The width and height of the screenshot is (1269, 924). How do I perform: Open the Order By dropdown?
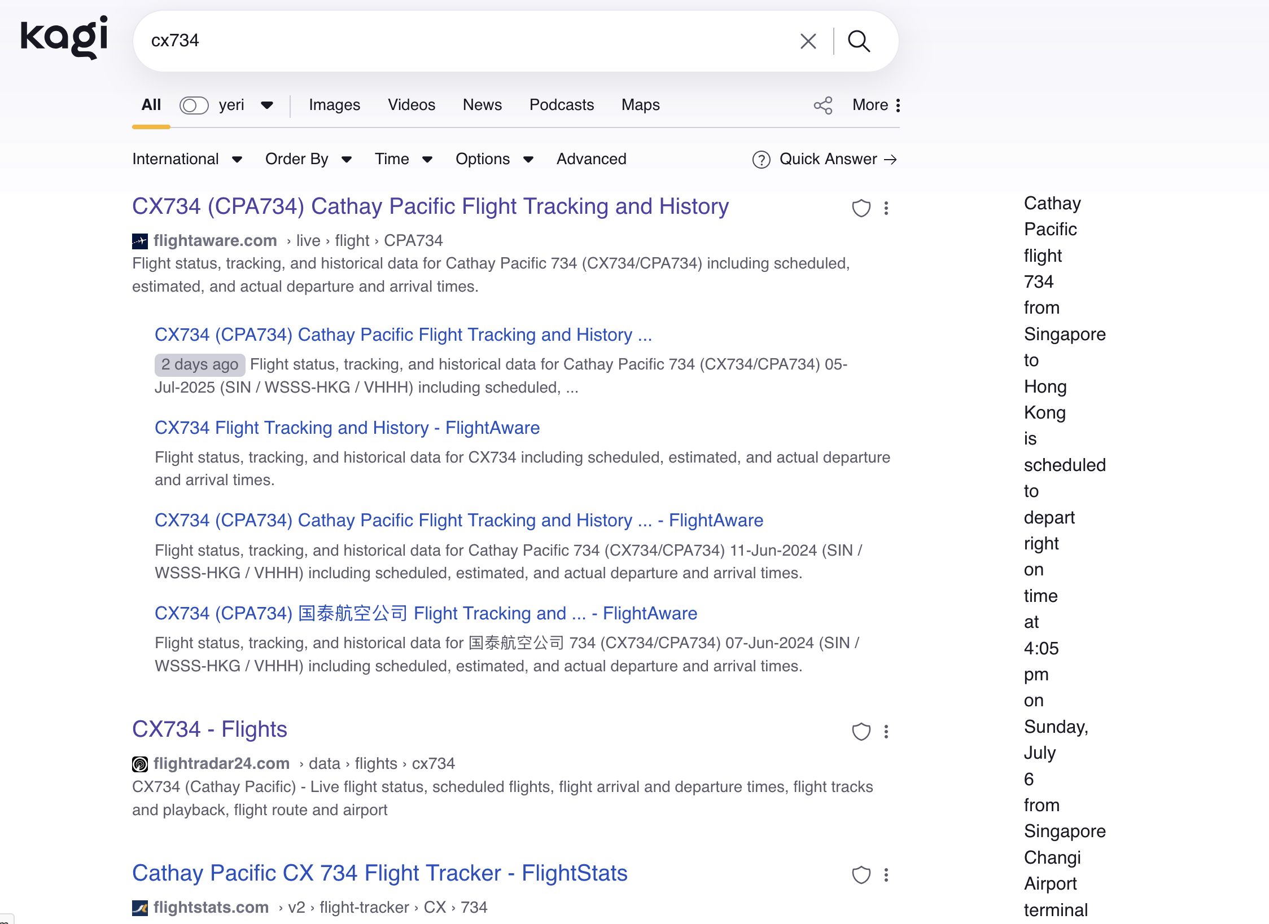(x=308, y=159)
